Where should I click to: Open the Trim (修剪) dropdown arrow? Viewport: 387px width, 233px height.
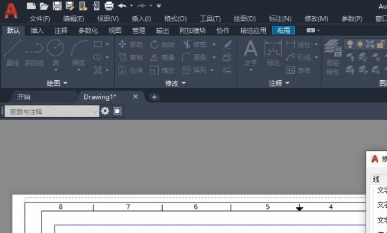[x=214, y=45]
